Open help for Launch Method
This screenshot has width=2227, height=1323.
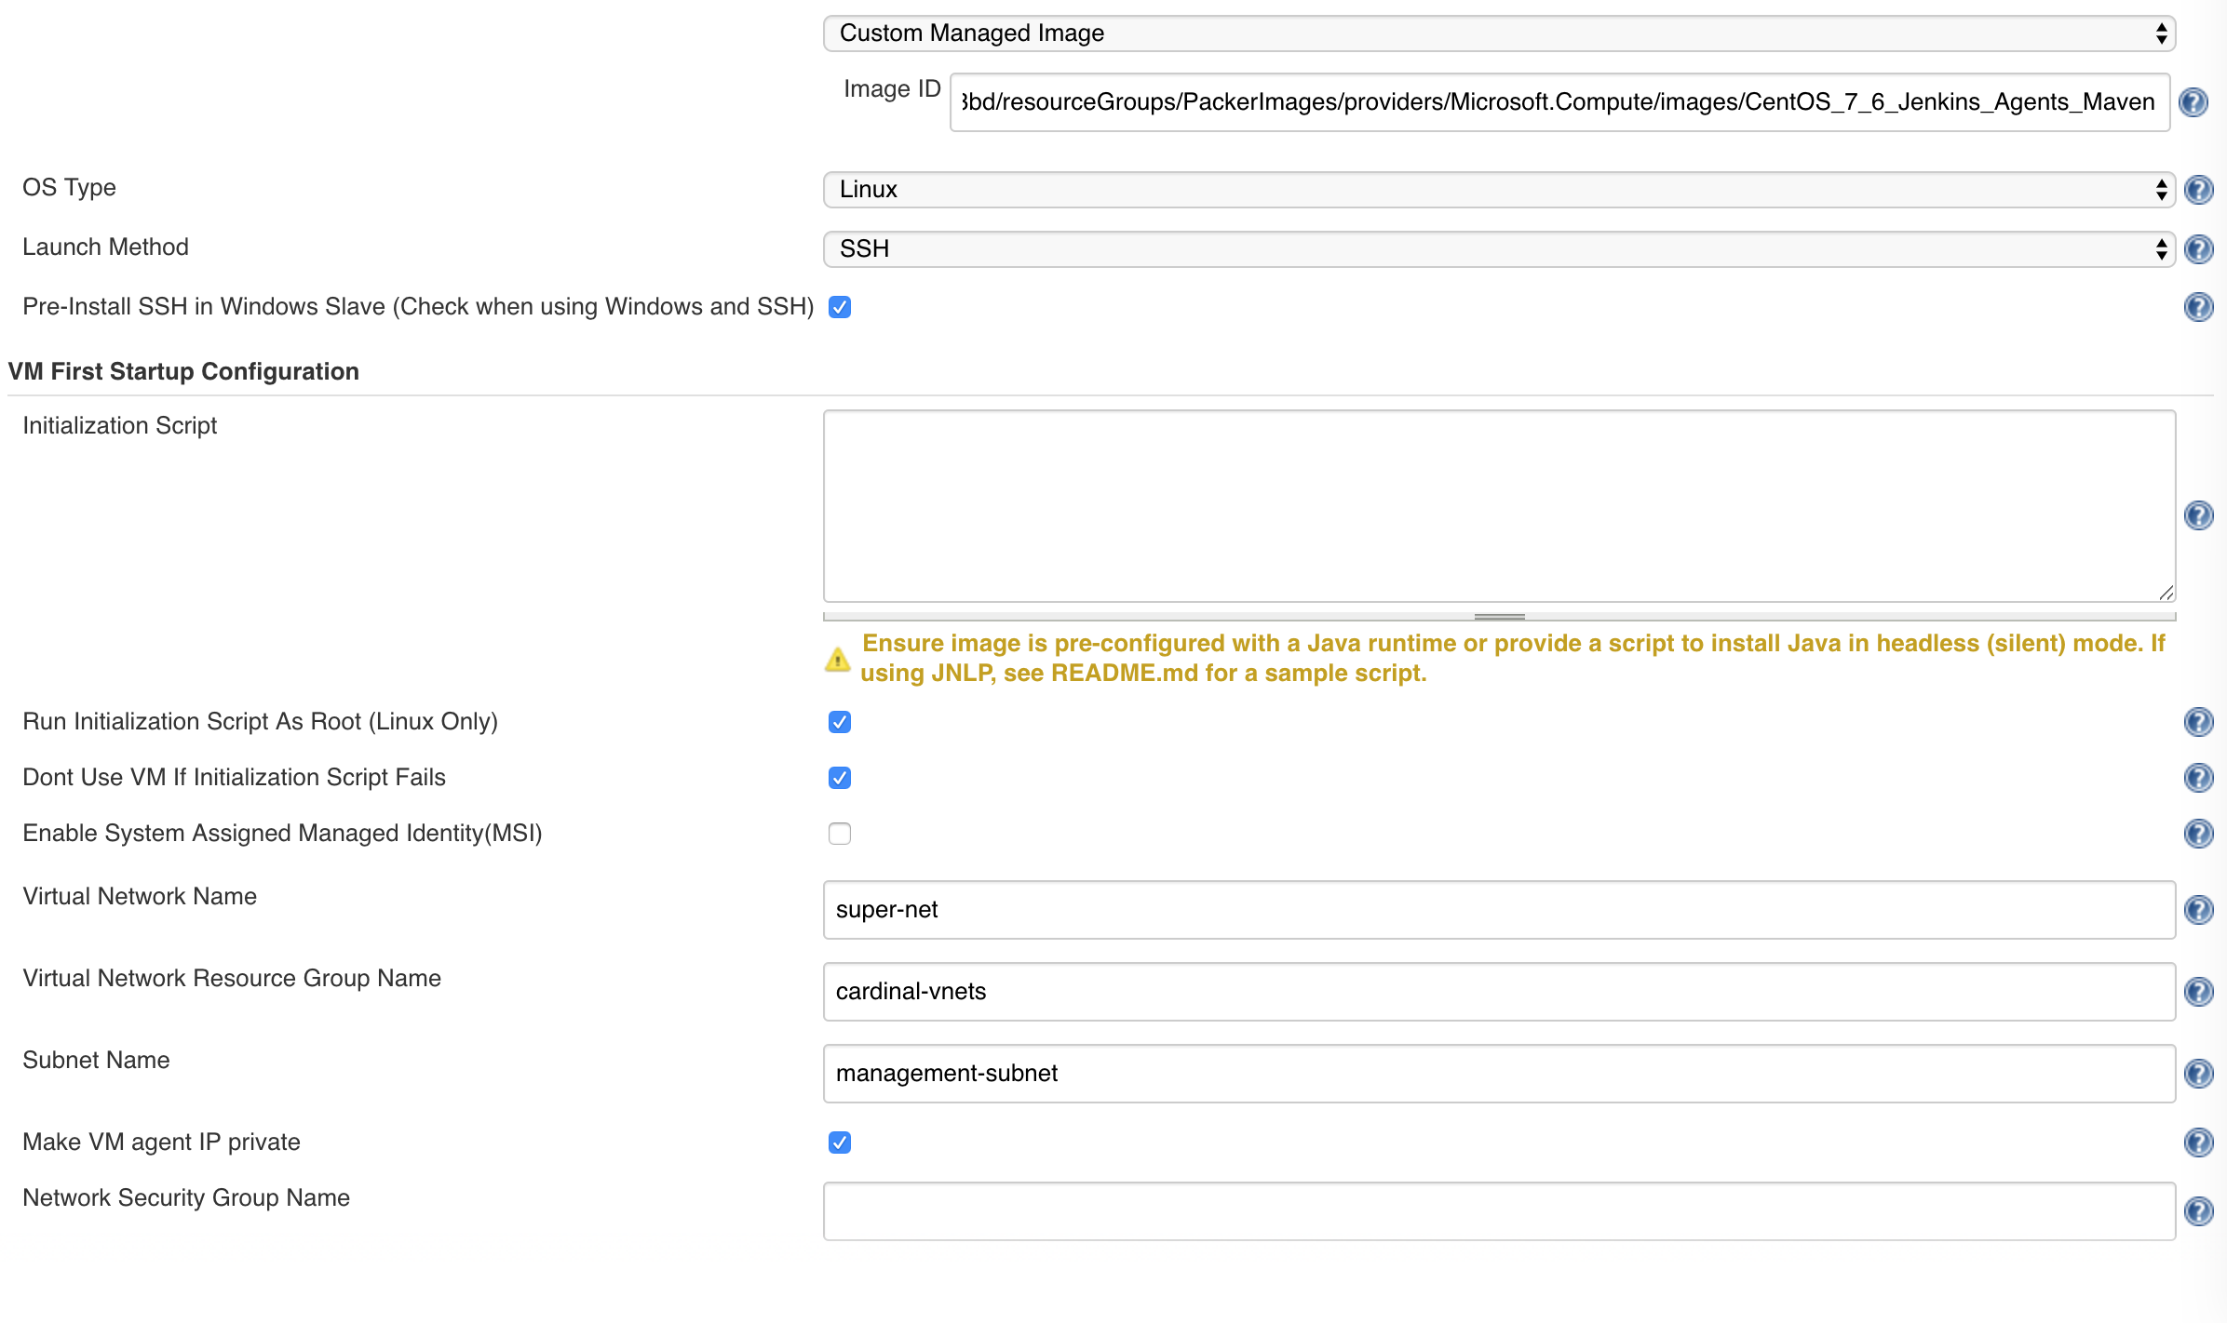2198,249
